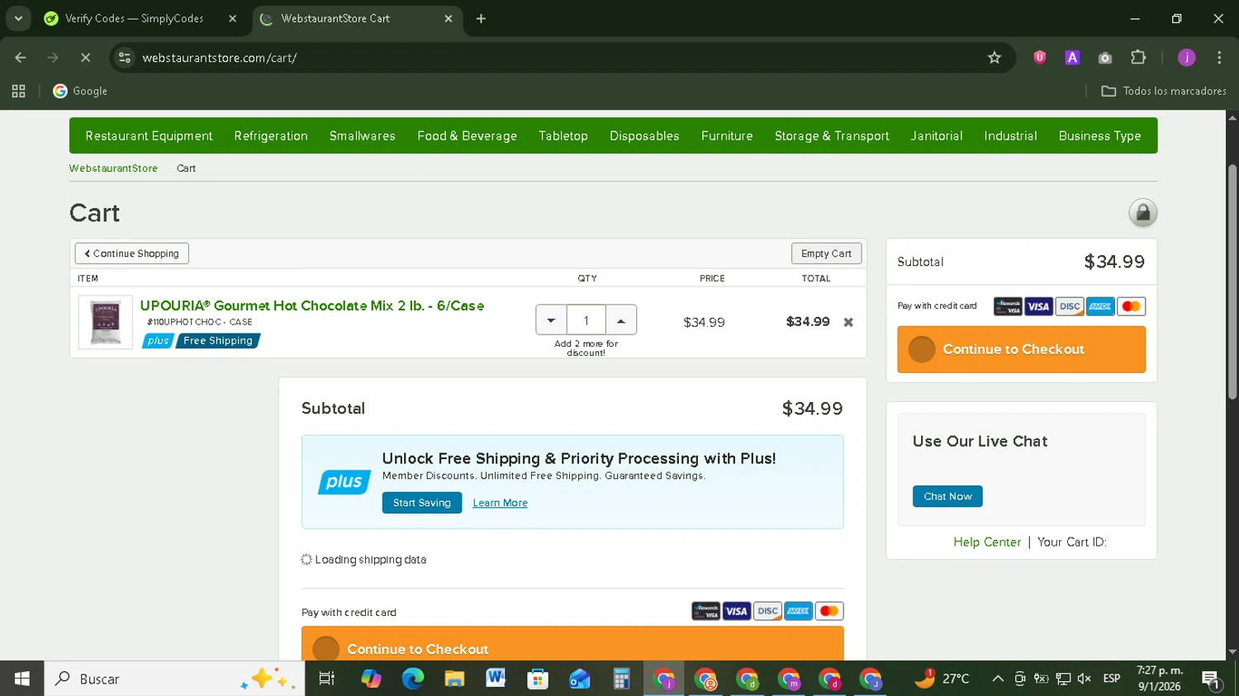The image size is (1239, 696).
Task: Click the Free Shipping badge
Action: tap(218, 341)
